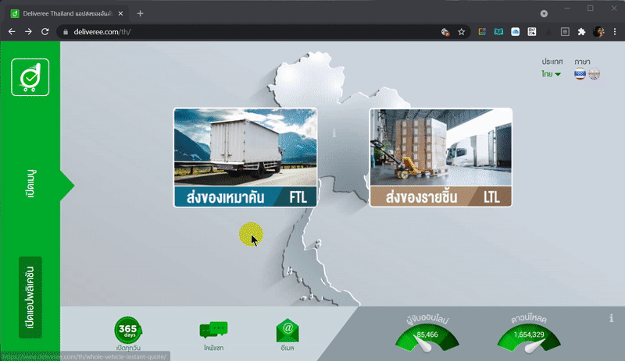Switch language to the Thai flag

pyautogui.click(x=580, y=73)
